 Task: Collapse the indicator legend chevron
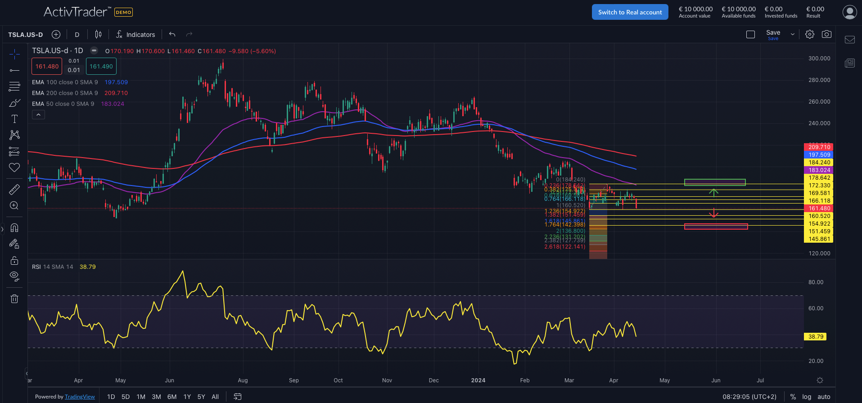(38, 115)
